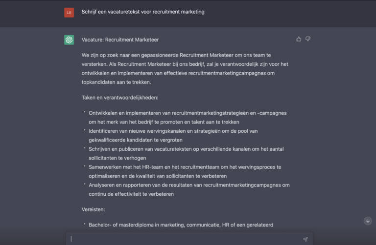Click the red LA user avatar
The image size is (376, 245).
(x=69, y=12)
